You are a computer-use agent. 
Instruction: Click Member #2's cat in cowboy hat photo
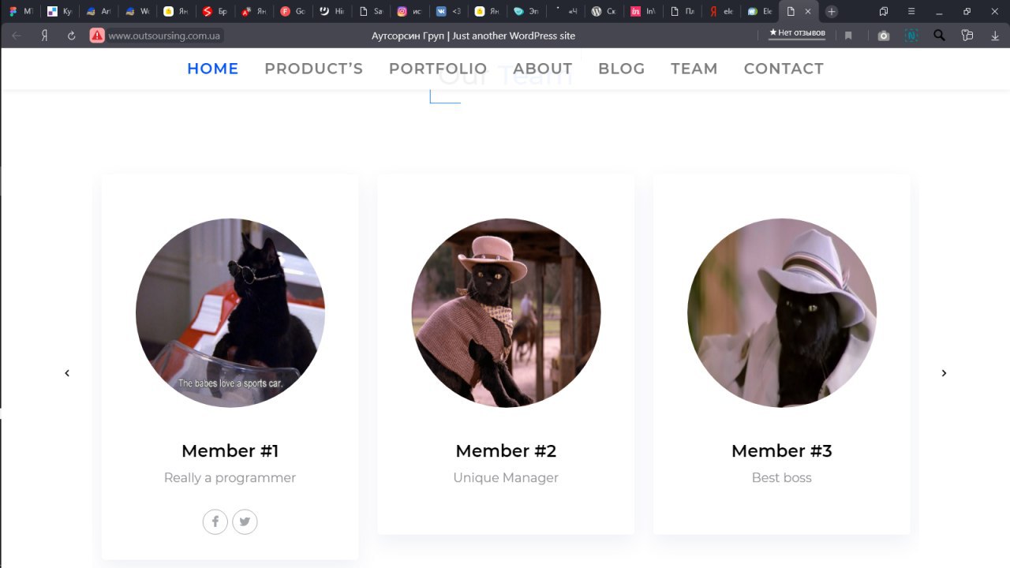tap(506, 313)
